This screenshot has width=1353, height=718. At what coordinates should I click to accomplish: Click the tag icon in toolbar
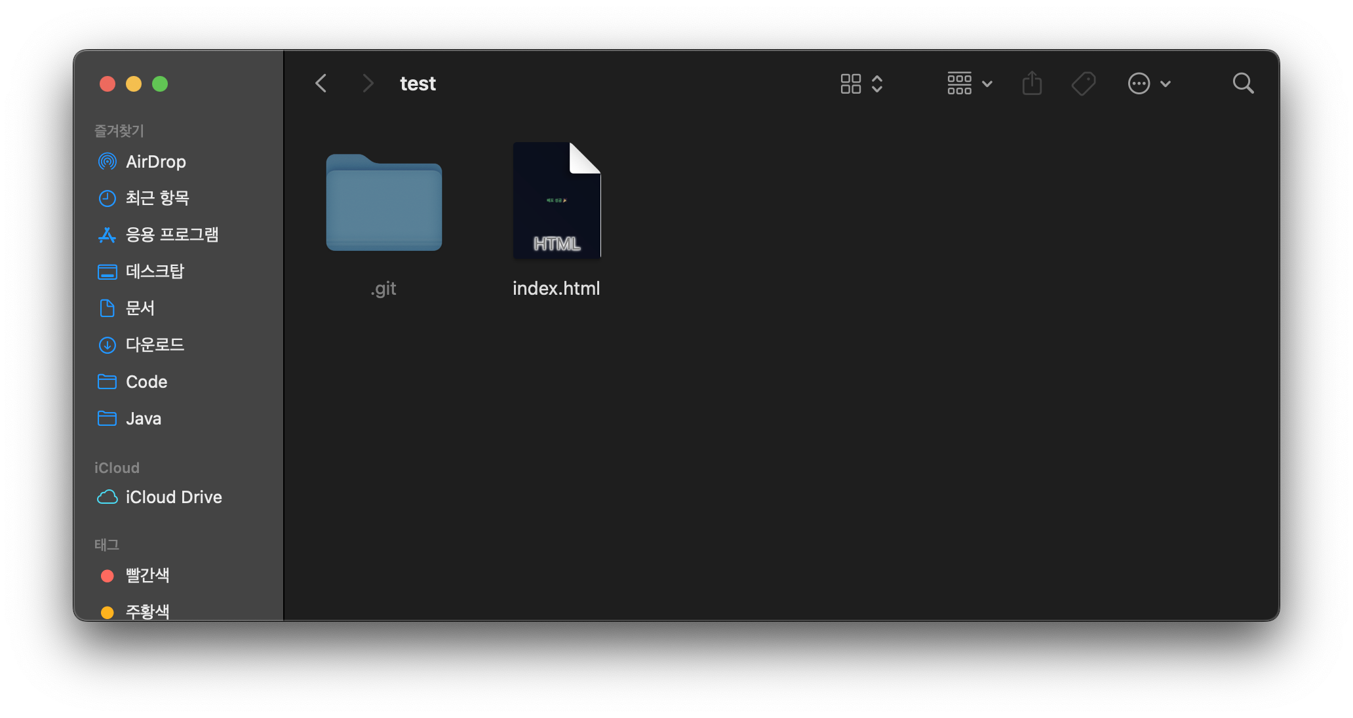coord(1084,83)
